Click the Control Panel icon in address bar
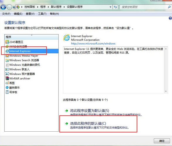The image size is (172, 146). [x=18, y=7]
